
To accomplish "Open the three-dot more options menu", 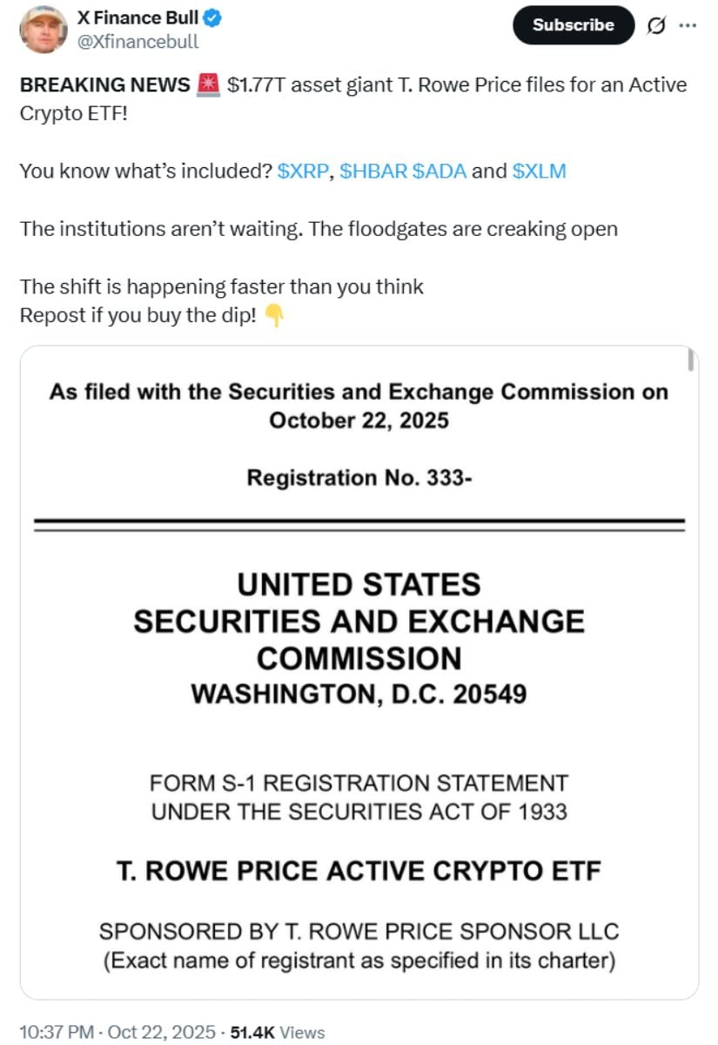I will [x=688, y=25].
